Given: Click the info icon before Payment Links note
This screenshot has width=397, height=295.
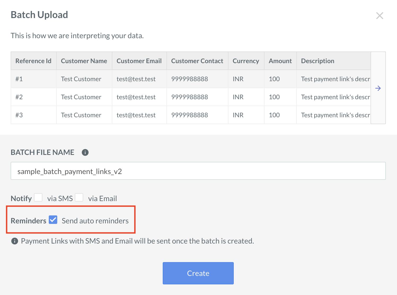Looking at the screenshot, I should click(15, 241).
